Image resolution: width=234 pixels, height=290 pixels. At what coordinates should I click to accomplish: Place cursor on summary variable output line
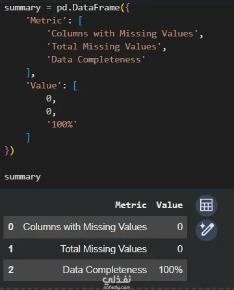click(23, 177)
